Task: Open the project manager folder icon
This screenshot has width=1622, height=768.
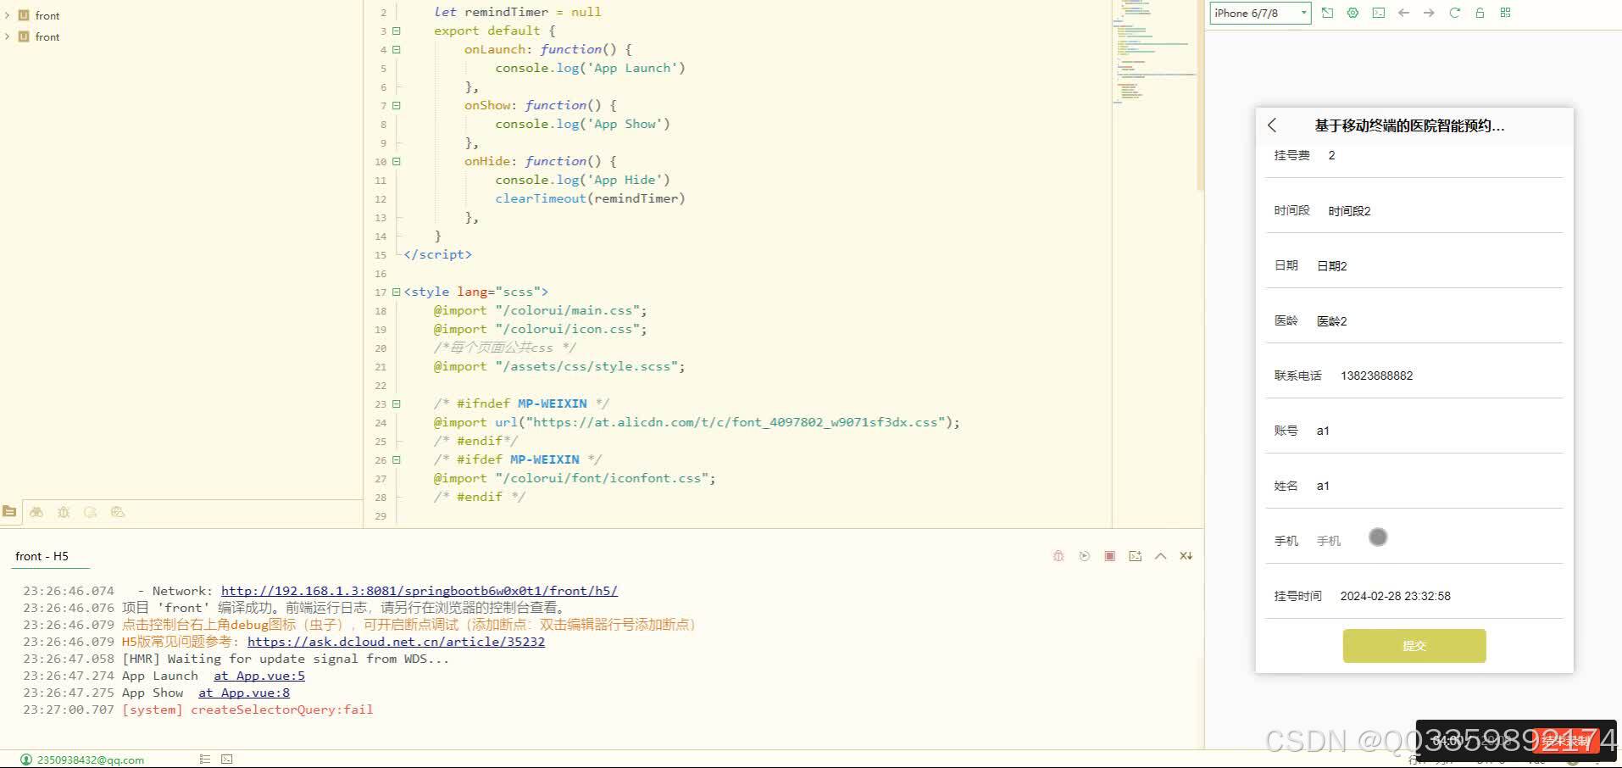Action: point(9,511)
